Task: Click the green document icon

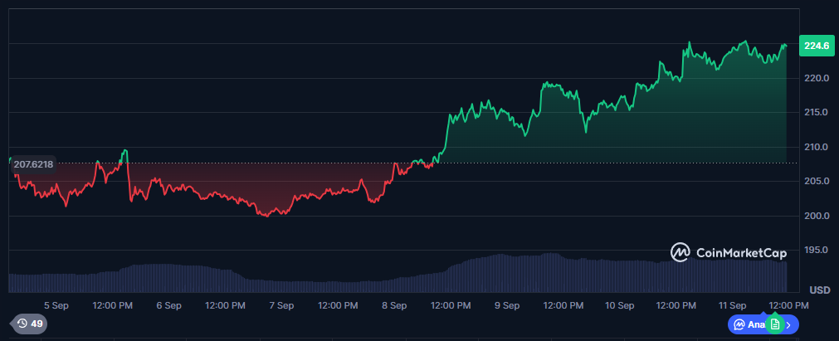Action: pyautogui.click(x=773, y=324)
